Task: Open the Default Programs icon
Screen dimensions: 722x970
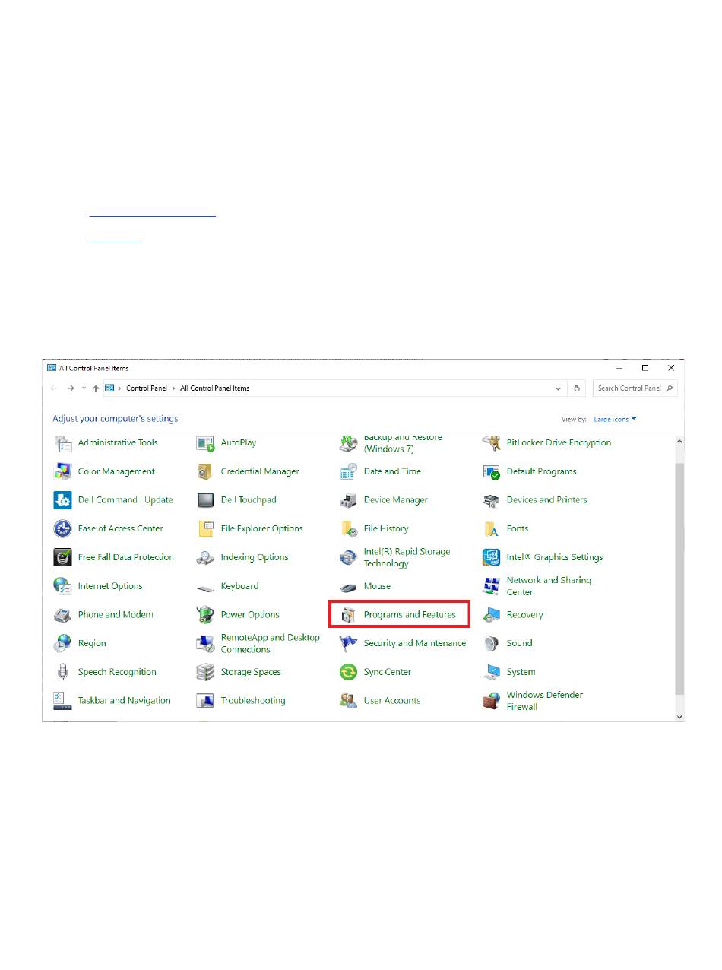Action: [x=492, y=471]
